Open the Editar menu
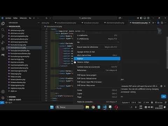168x126 pixels. [15, 18]
